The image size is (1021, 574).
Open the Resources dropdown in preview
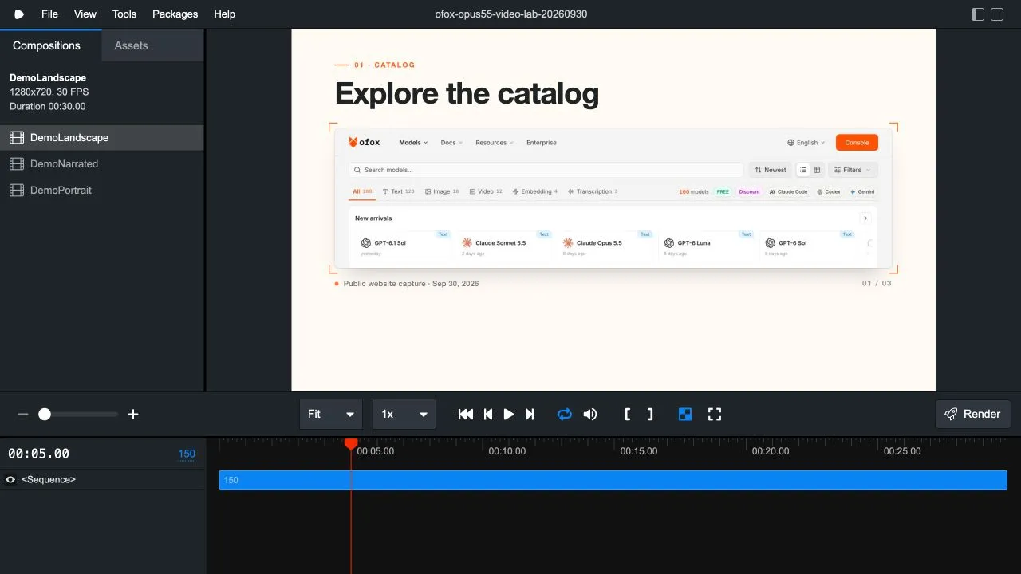pyautogui.click(x=495, y=143)
